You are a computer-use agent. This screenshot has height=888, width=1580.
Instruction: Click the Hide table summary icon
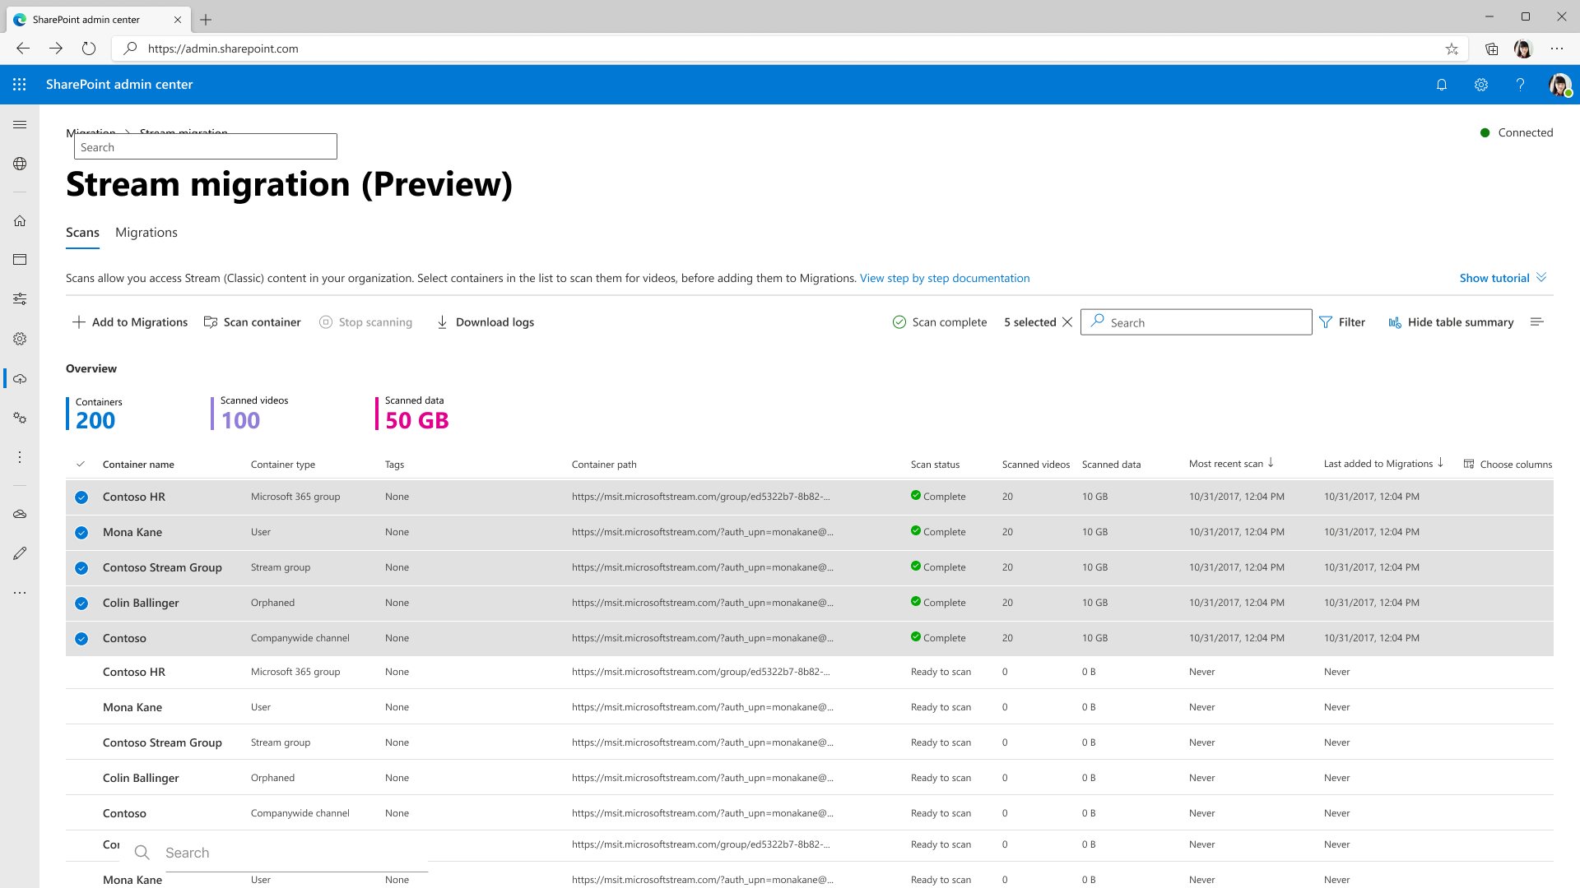click(x=1395, y=322)
